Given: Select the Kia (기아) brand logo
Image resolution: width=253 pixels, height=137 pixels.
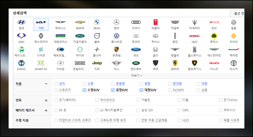Looking at the screenshot, I should [41, 22].
